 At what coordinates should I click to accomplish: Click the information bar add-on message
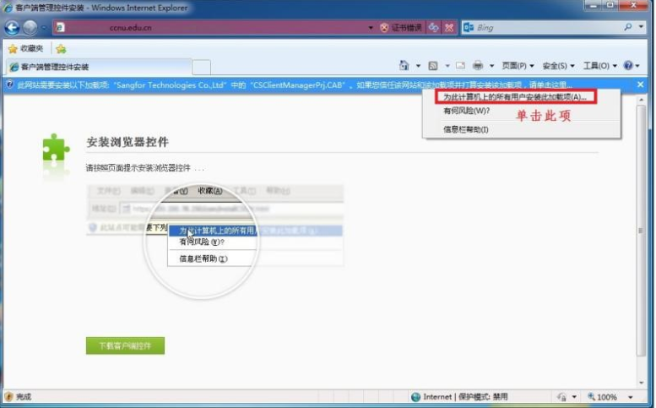click(295, 85)
